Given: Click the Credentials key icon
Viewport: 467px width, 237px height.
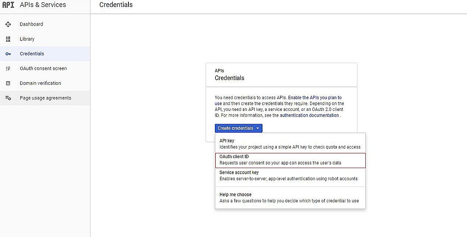Looking at the screenshot, I should tap(8, 54).
